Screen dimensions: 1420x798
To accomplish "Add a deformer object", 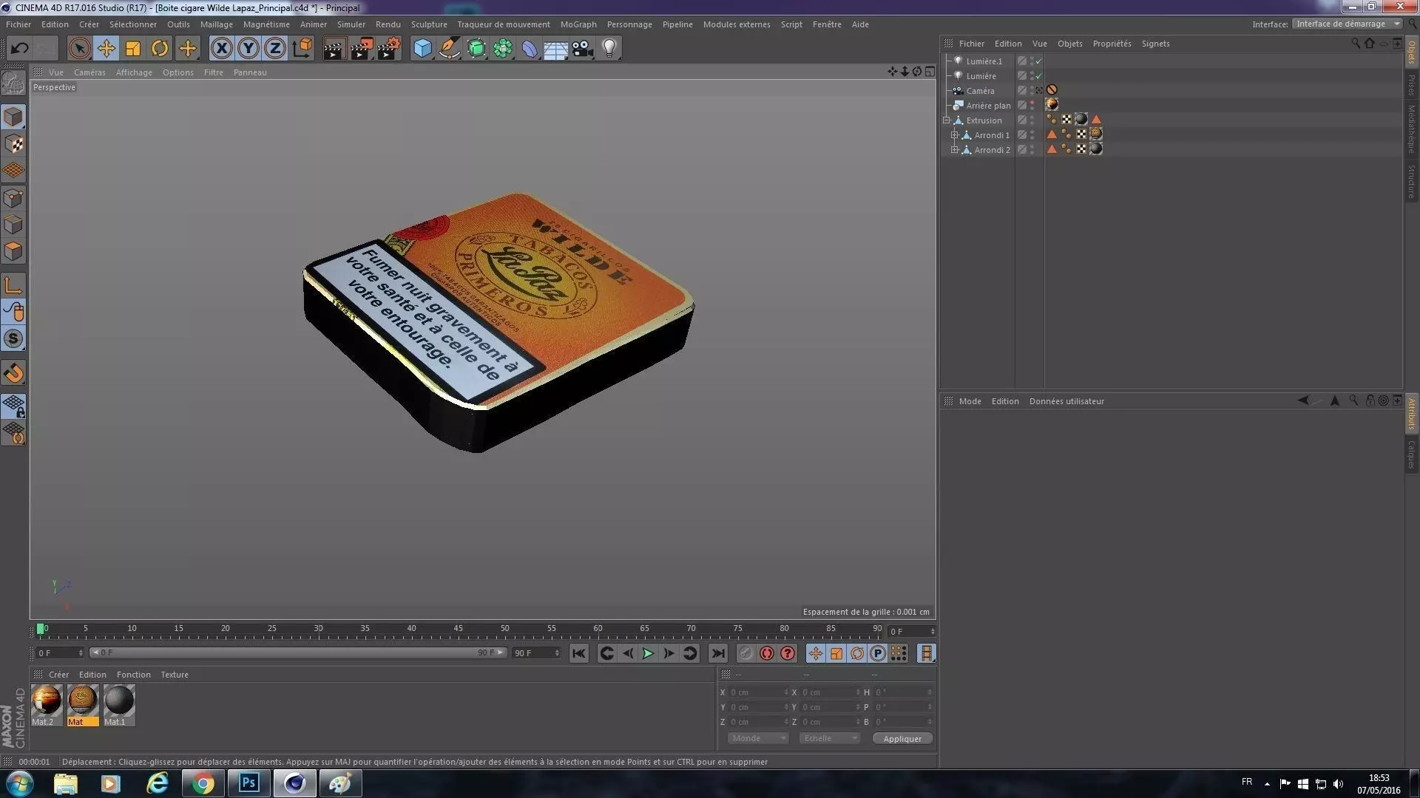I will (530, 49).
